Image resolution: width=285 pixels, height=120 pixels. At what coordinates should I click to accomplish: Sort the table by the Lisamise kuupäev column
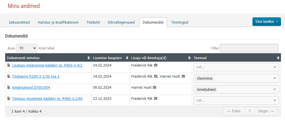pyautogui.click(x=110, y=58)
